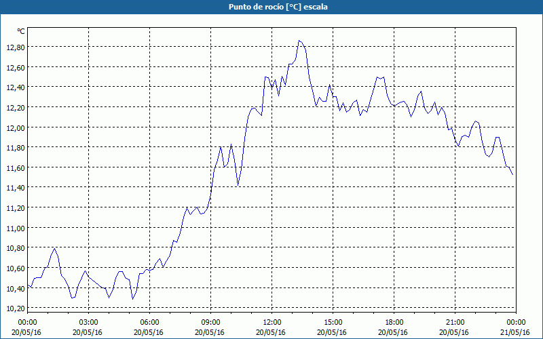Click the 18:00 time axis label
This screenshot has height=339, width=543.
point(394,323)
